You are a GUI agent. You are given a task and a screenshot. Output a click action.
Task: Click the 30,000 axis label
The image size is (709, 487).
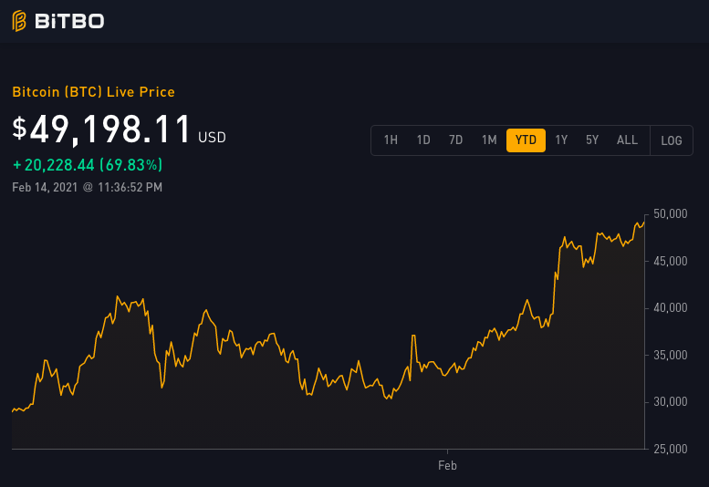coord(670,401)
